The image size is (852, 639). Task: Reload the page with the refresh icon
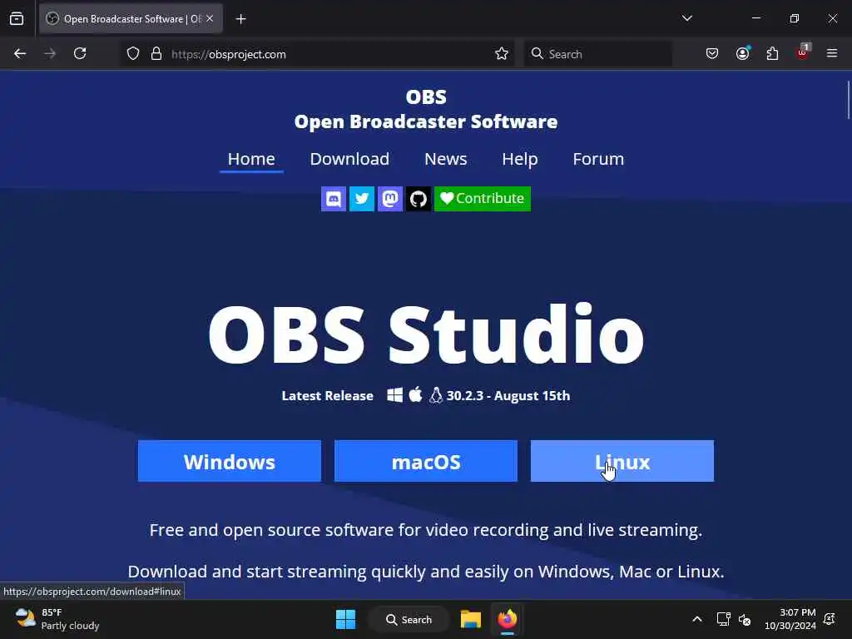click(x=80, y=54)
